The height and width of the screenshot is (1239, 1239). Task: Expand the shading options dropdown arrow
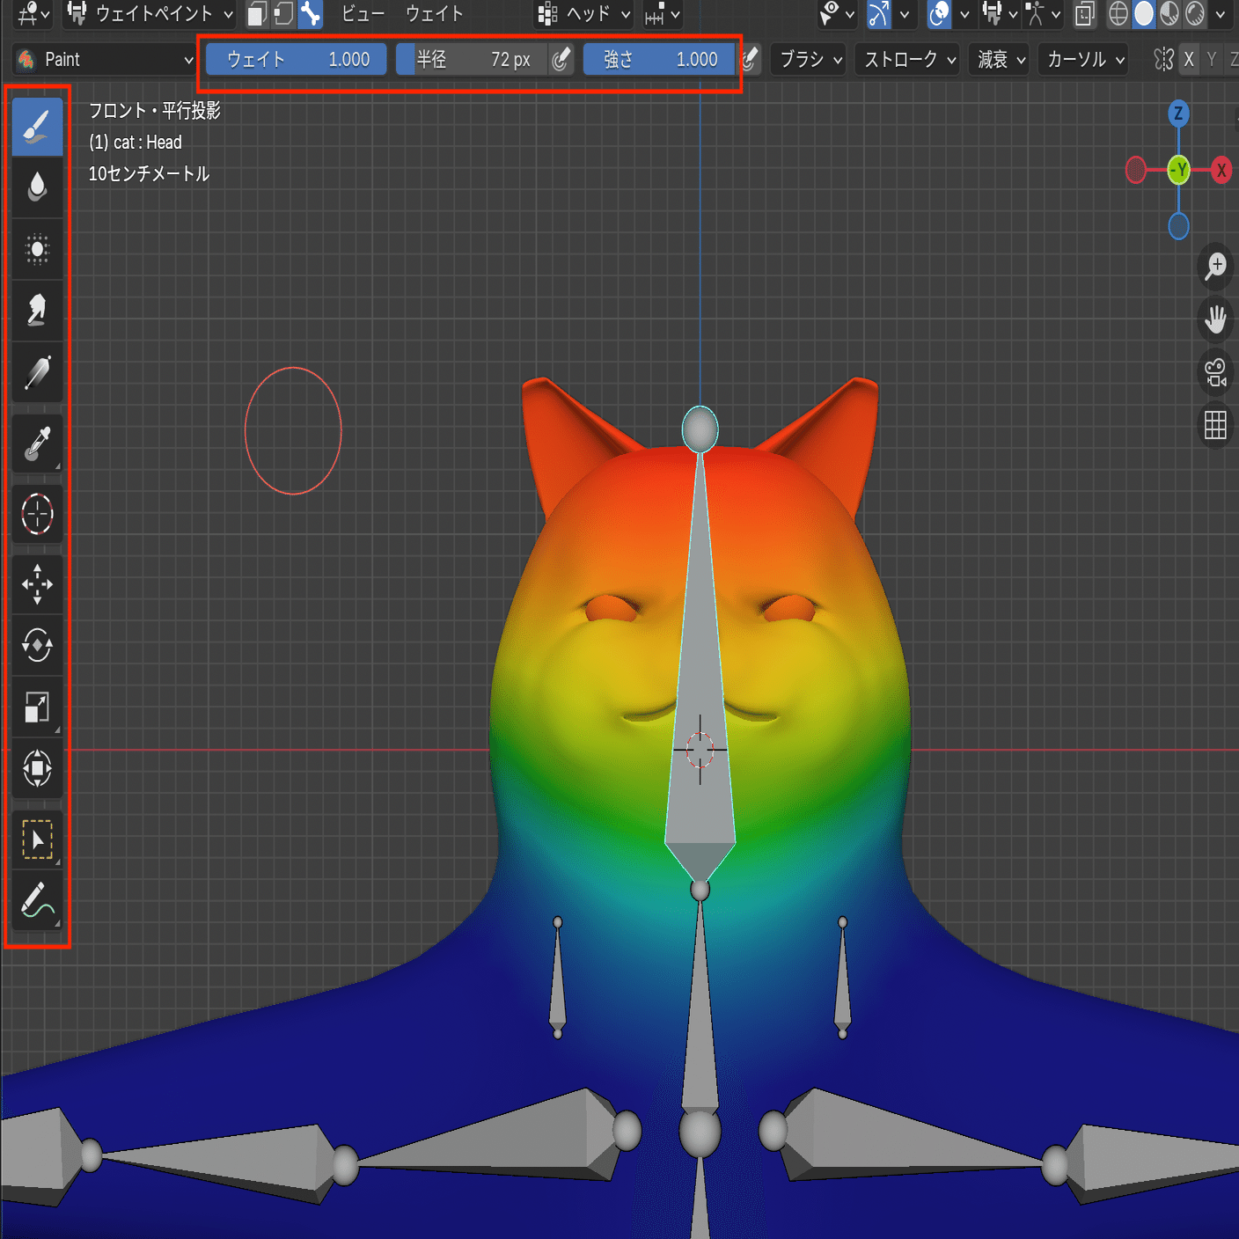1220,13
